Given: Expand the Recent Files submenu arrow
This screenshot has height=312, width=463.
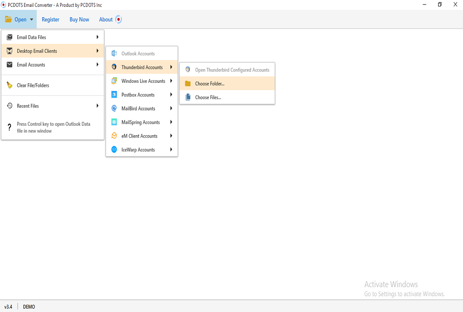Looking at the screenshot, I should click(97, 106).
